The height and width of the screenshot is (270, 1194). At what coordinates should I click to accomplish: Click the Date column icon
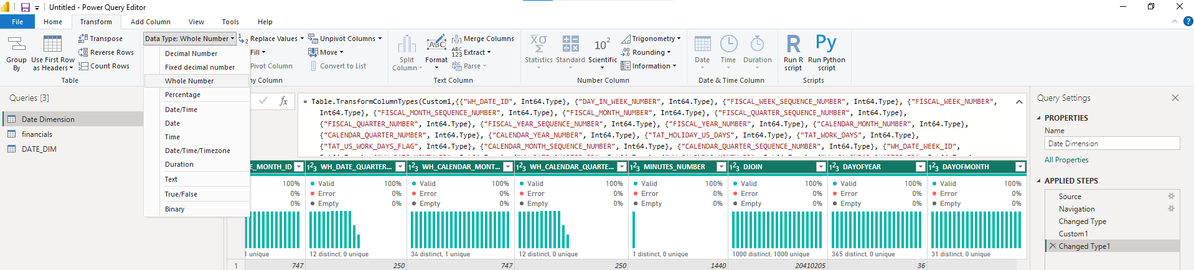pyautogui.click(x=702, y=44)
